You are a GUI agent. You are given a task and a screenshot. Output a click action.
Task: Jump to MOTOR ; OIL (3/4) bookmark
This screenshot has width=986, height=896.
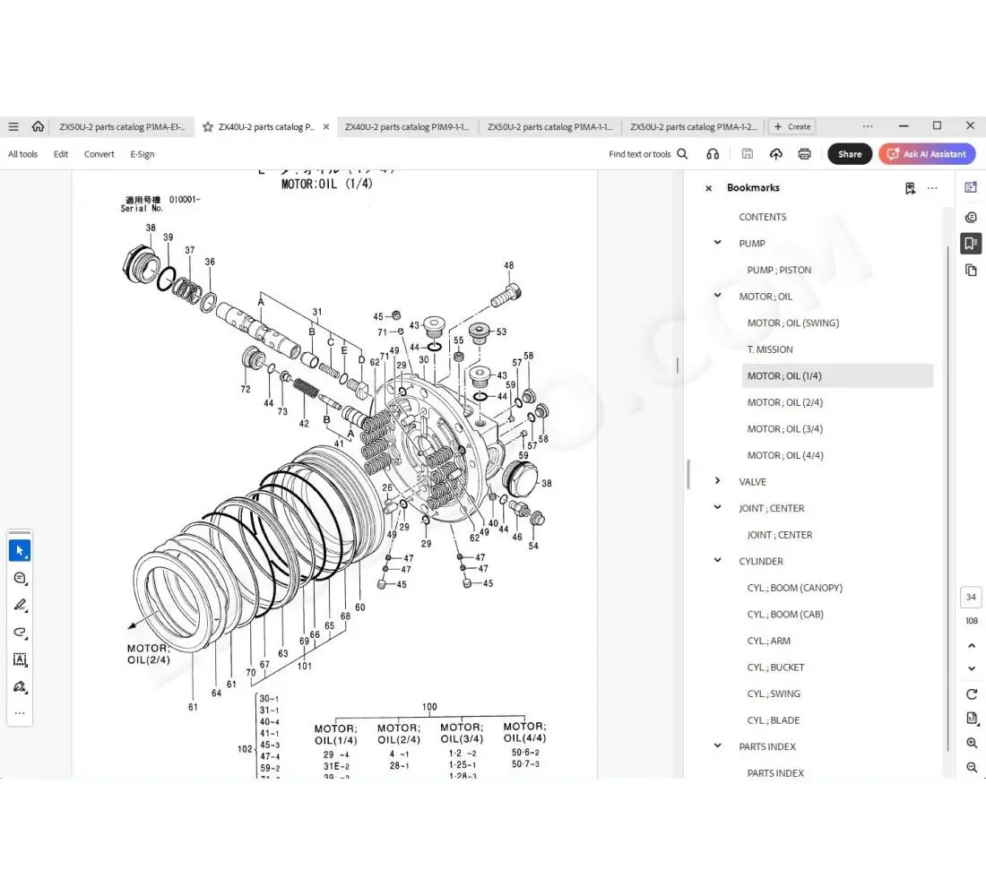click(785, 428)
